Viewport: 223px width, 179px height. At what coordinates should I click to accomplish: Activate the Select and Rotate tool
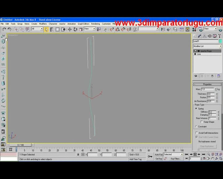pyautogui.click(x=75, y=30)
